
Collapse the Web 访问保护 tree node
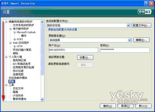pyautogui.click(x=11, y=43)
